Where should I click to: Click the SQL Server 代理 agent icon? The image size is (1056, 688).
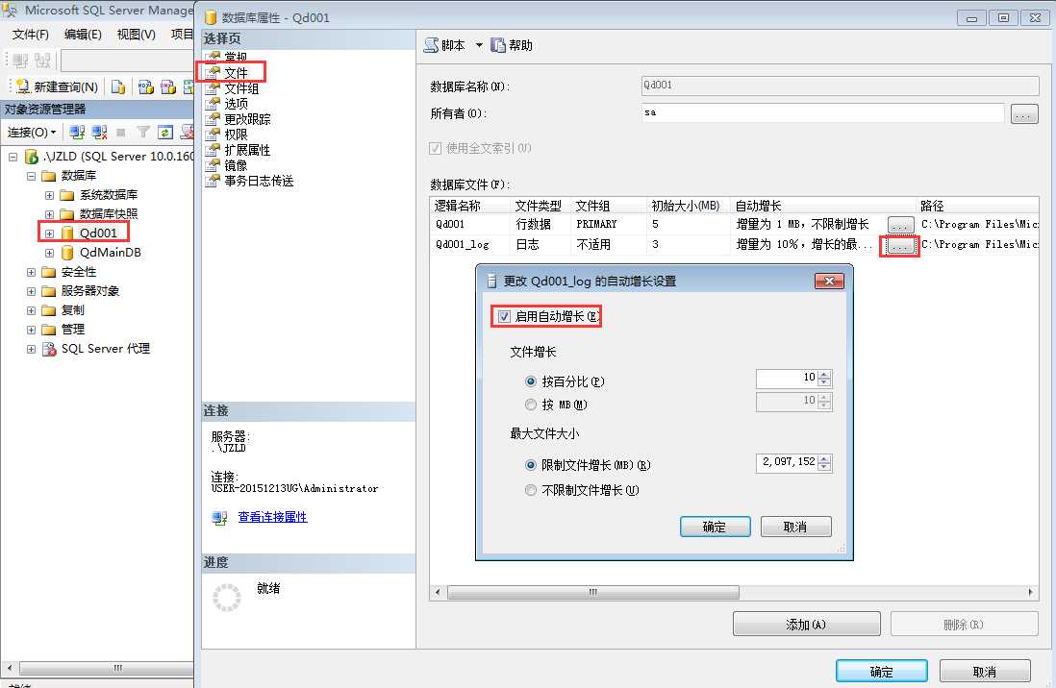pyautogui.click(x=49, y=349)
